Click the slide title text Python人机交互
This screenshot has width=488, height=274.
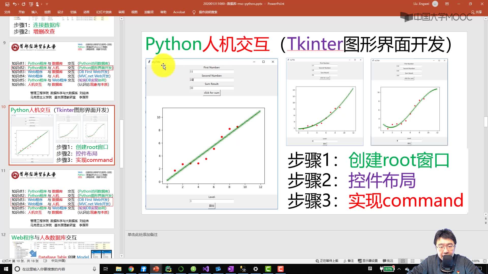coord(207,44)
